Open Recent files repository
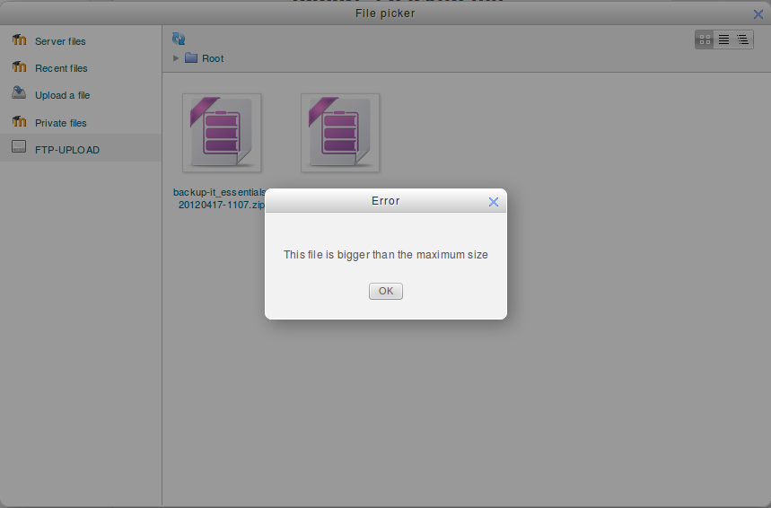This screenshot has width=771, height=508. 61,68
